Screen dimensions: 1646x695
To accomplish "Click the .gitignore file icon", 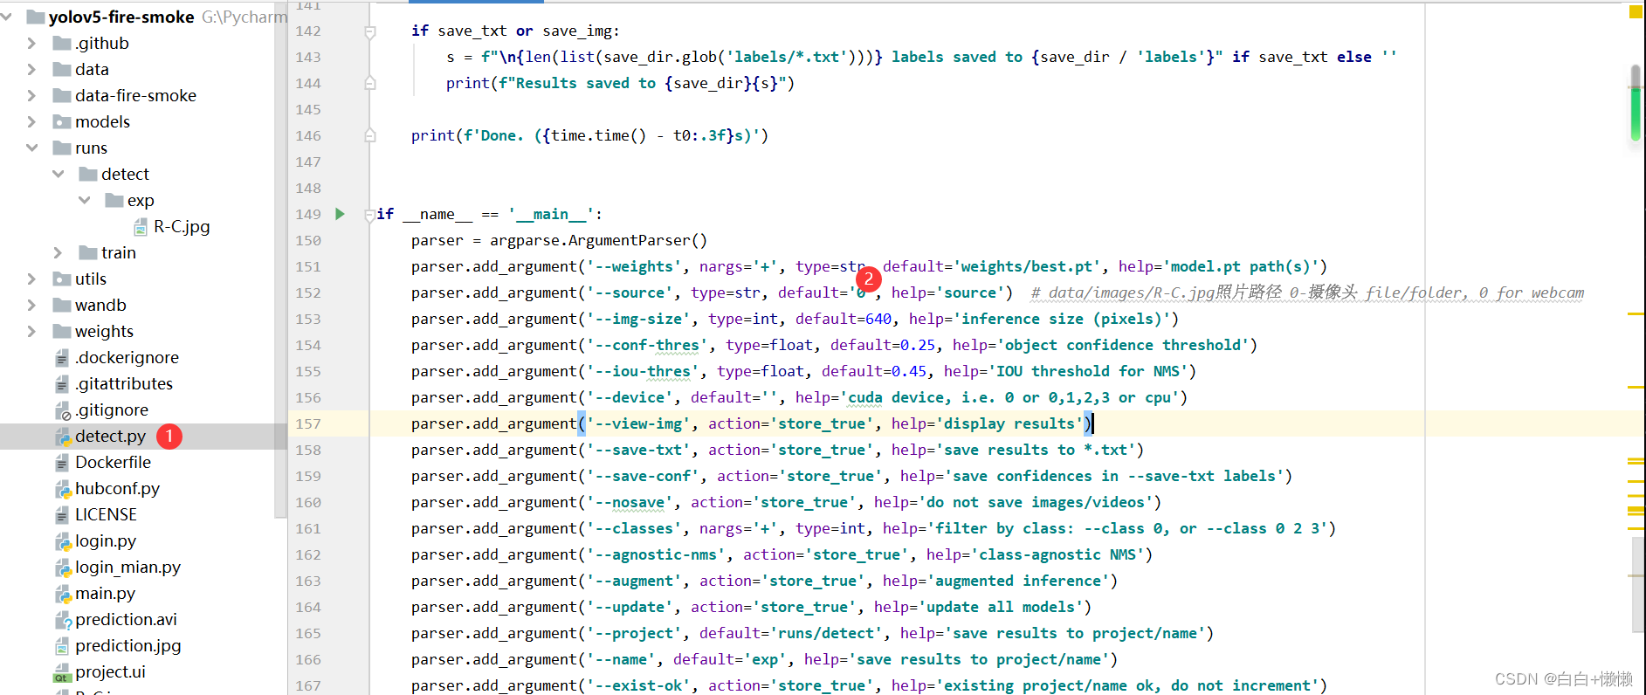I will click(62, 410).
